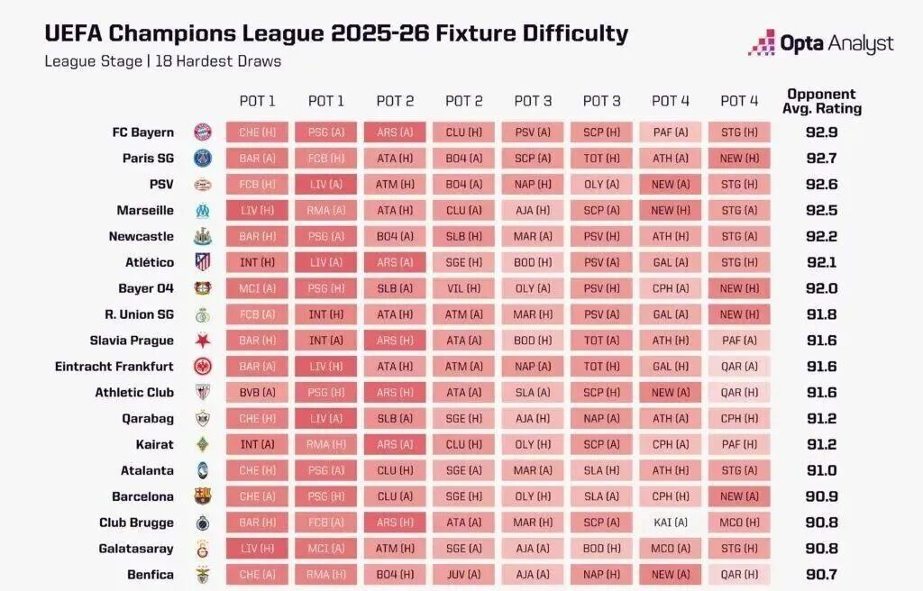
Task: Click the 92.9 average rating value
Action: click(821, 132)
